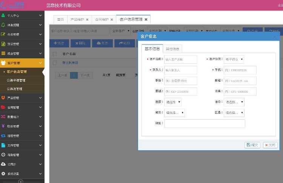Click the 客户管理 people icon

pyautogui.click(x=3, y=63)
